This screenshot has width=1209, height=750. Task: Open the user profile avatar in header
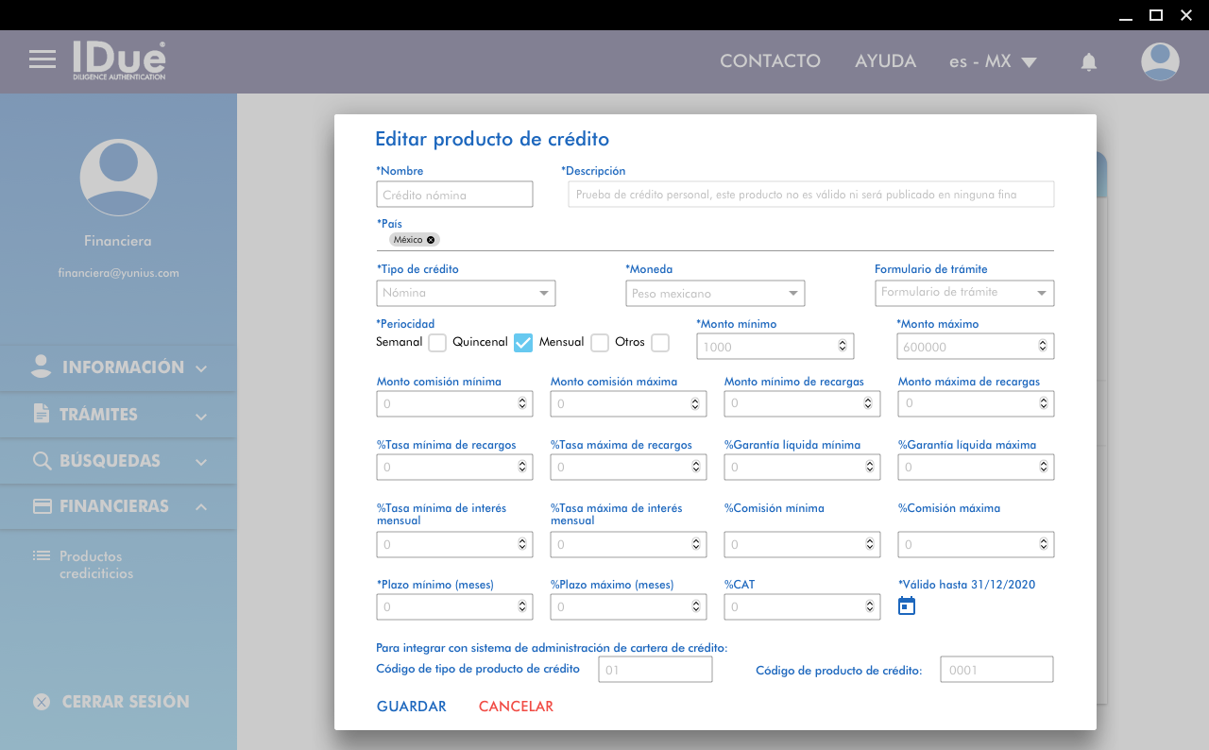tap(1160, 61)
